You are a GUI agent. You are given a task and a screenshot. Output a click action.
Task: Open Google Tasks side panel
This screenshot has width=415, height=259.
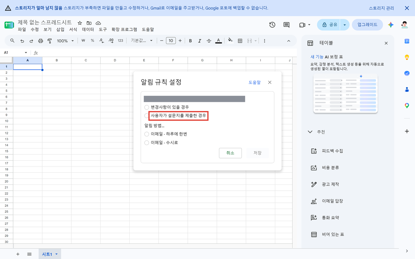(x=407, y=73)
